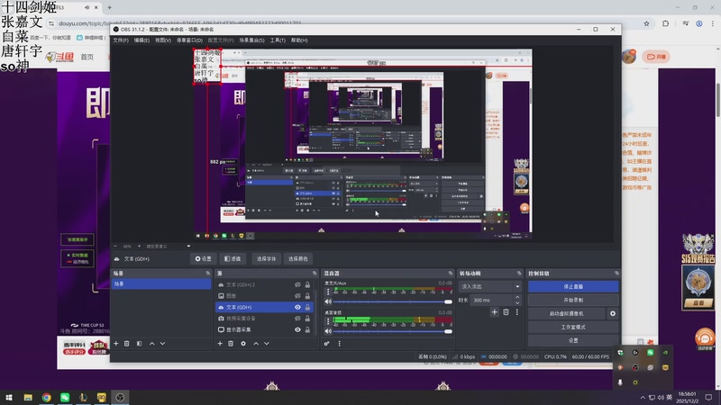Screen dimensions: 721x405
Task: Move scene down with the arrow icon
Action: point(162,344)
